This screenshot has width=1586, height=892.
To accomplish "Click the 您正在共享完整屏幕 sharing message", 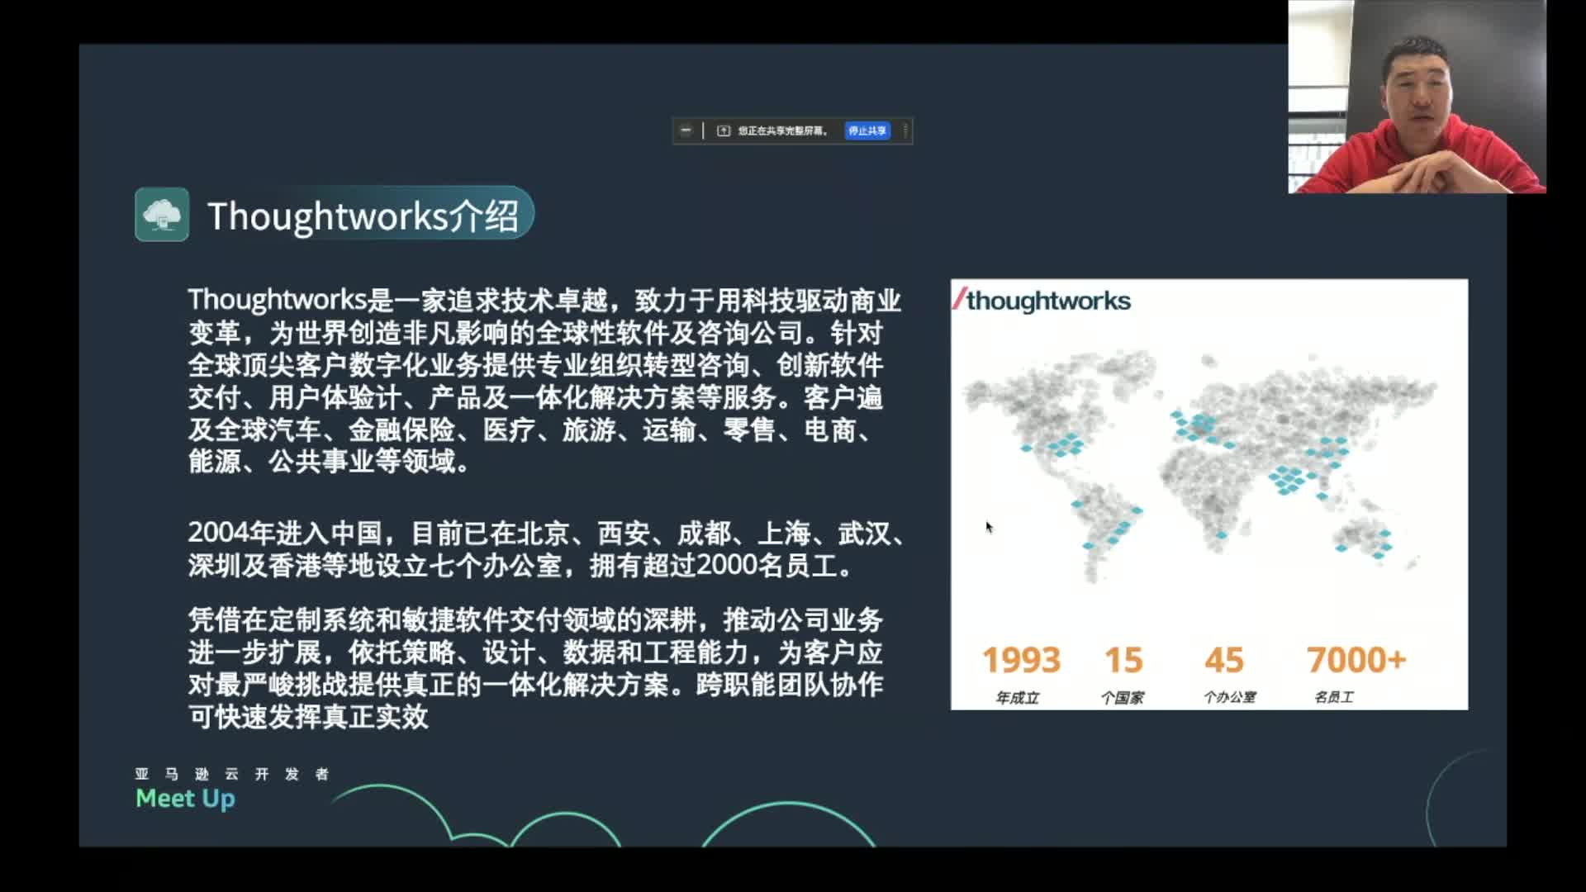I will [x=783, y=130].
